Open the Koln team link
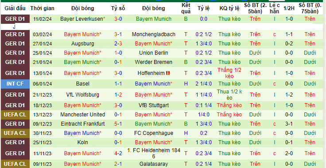The height and width of the screenshot is (168, 326). tap(83, 142)
